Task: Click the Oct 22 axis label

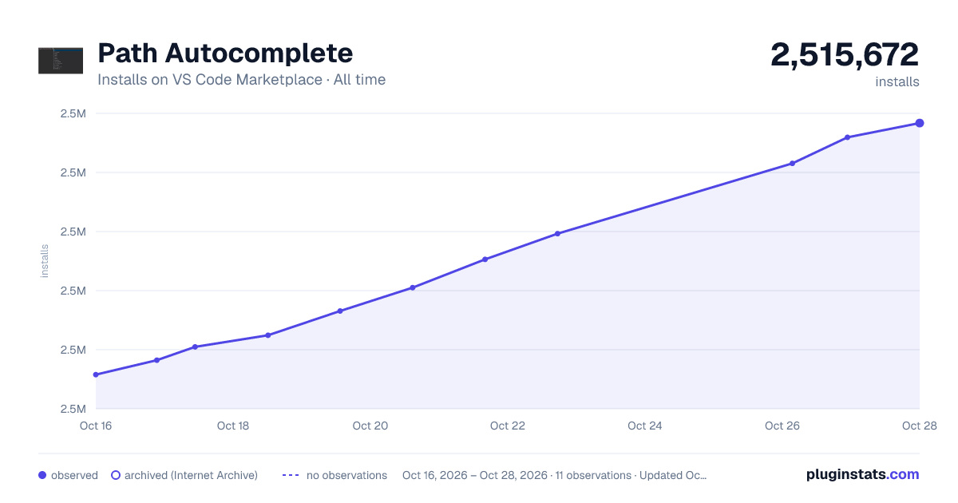Action: pyautogui.click(x=508, y=426)
